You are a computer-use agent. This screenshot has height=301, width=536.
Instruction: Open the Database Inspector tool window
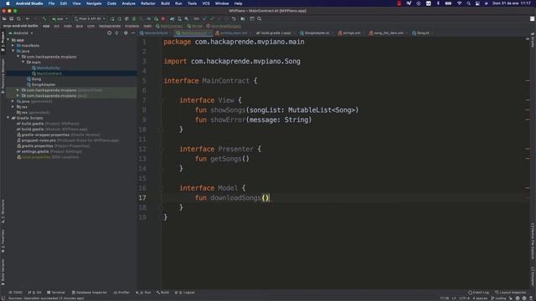90,293
